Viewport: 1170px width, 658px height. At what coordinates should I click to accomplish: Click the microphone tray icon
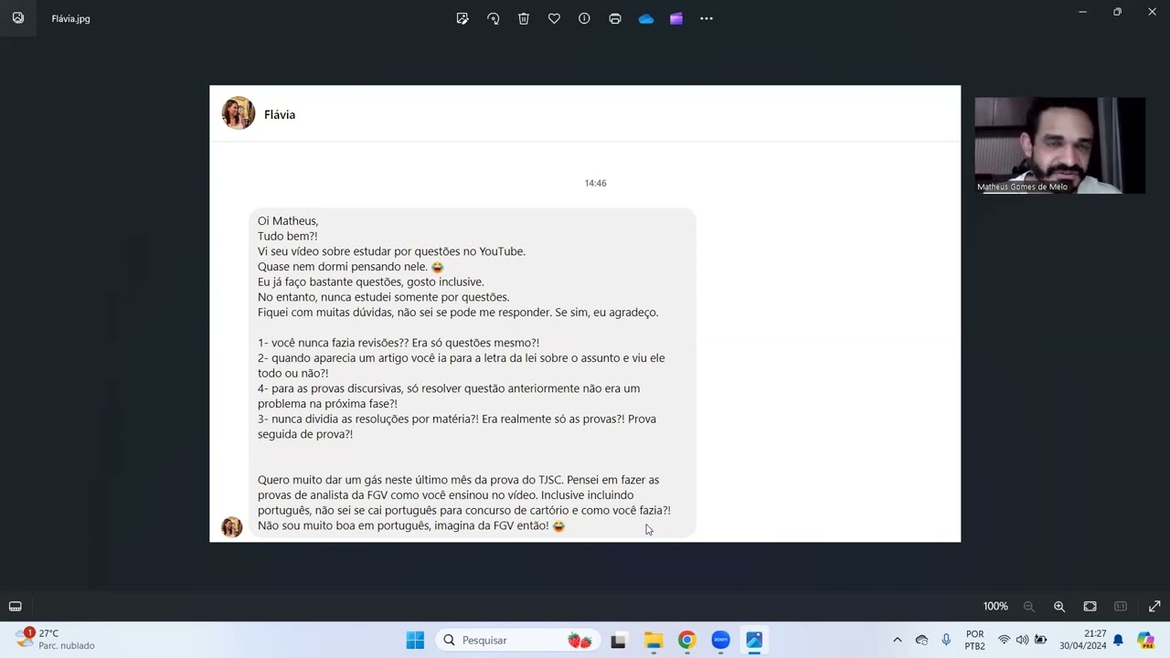coord(946,640)
